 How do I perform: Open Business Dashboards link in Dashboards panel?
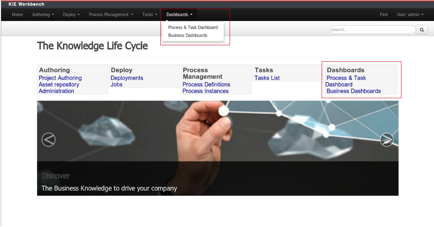(x=354, y=91)
